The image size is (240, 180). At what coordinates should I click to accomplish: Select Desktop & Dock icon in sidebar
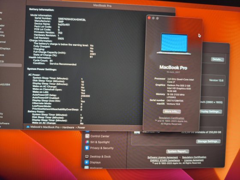click(87, 156)
